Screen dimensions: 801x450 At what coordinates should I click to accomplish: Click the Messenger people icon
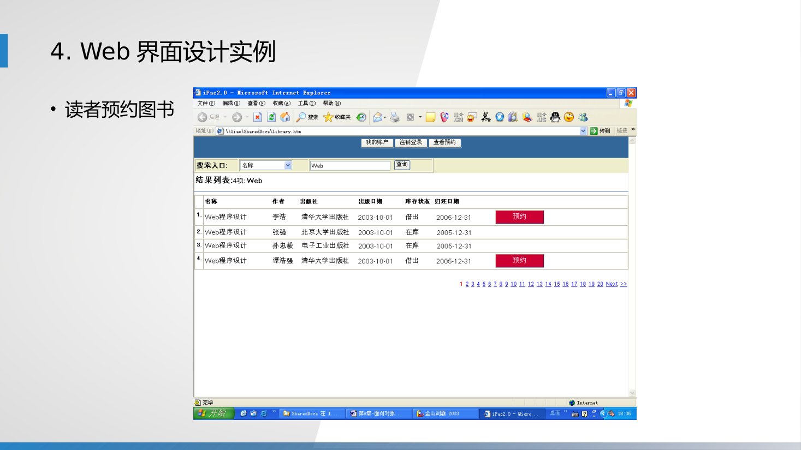(x=583, y=117)
